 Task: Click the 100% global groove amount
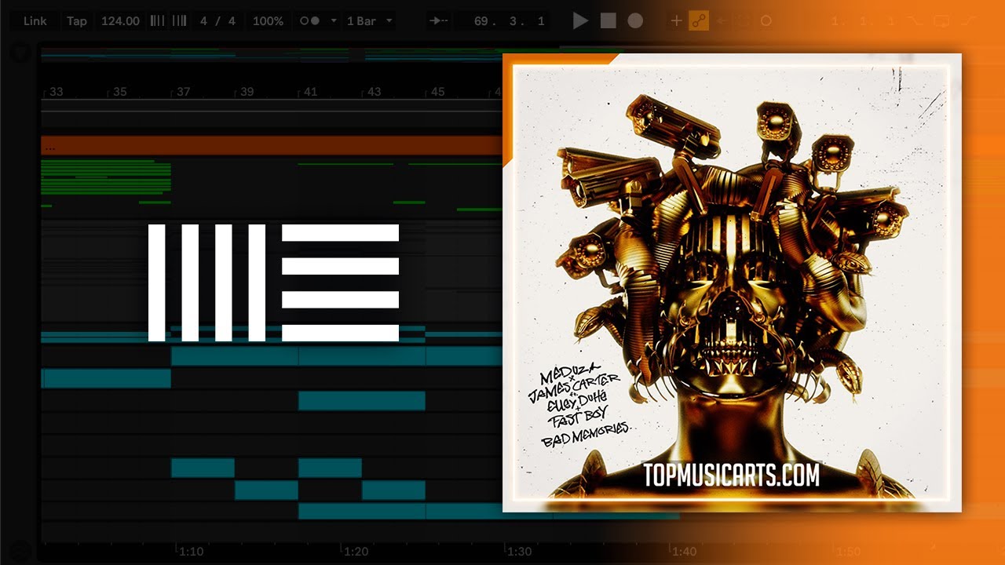[x=268, y=21]
